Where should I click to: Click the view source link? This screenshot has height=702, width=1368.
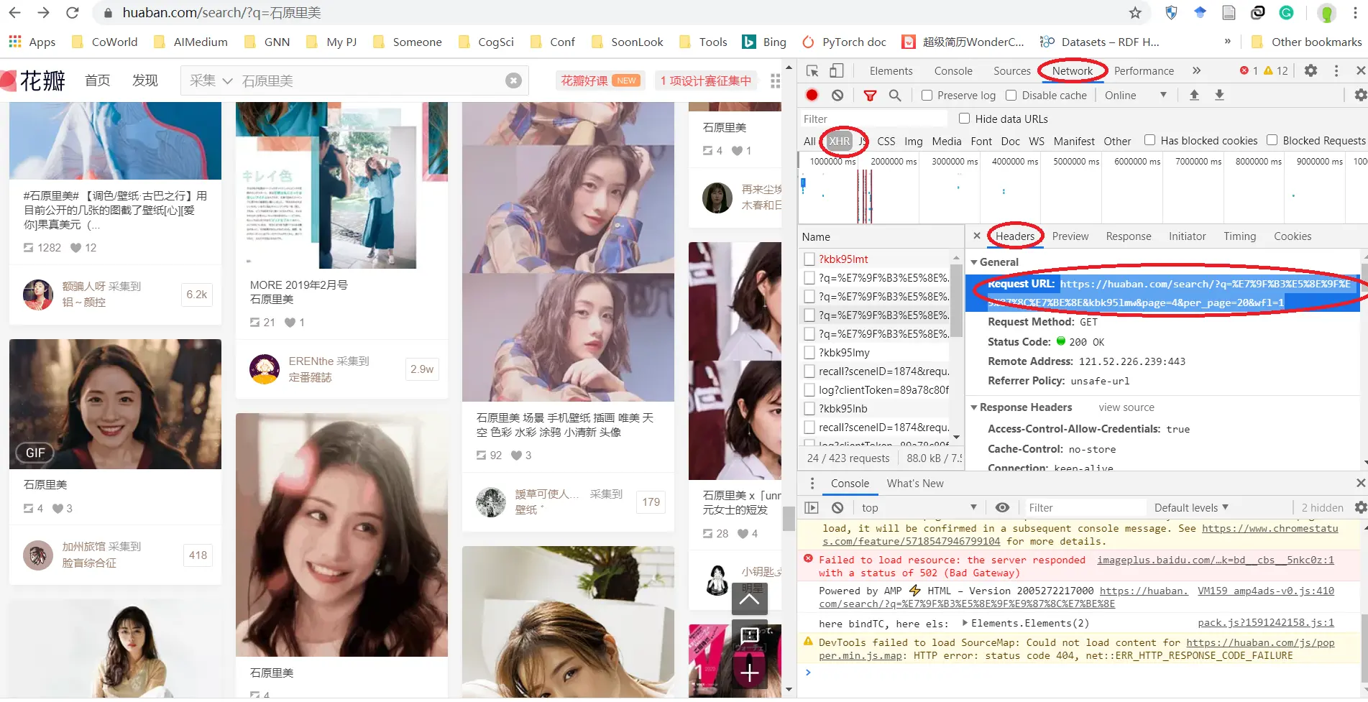tap(1126, 407)
